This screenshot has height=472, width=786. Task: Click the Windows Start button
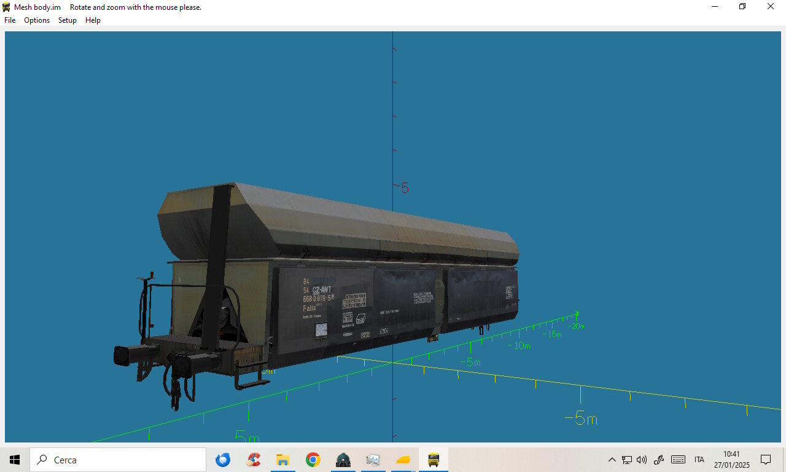(x=15, y=460)
